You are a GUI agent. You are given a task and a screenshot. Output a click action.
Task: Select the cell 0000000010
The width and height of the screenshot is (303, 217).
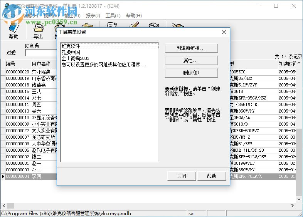pyautogui.click(x=18, y=118)
